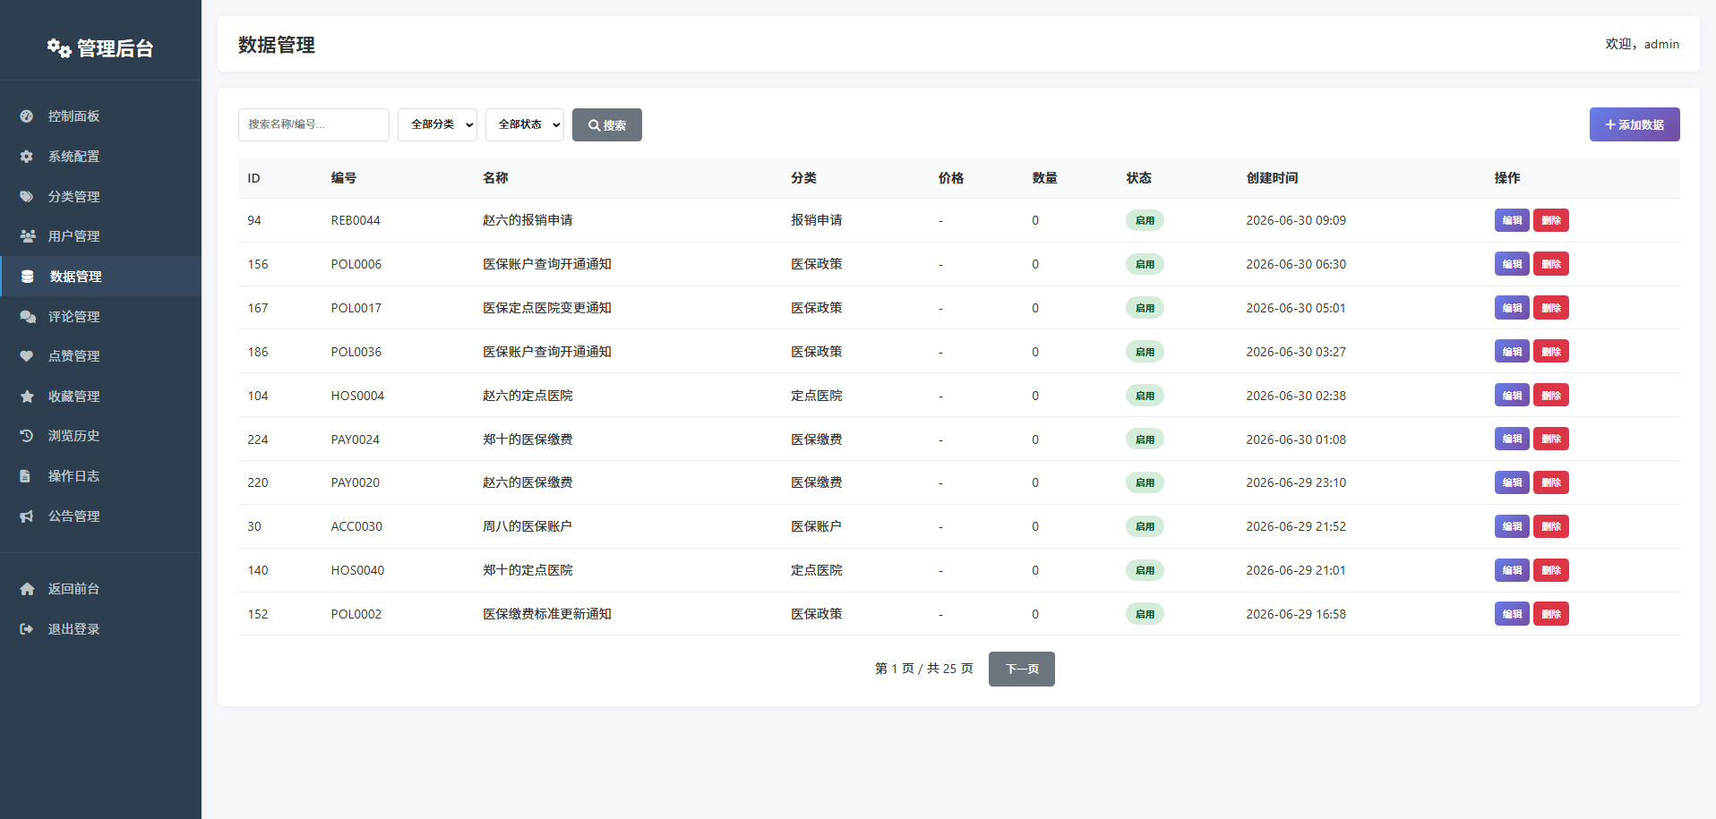Open the 全部分类 category dropdown

coord(437,124)
